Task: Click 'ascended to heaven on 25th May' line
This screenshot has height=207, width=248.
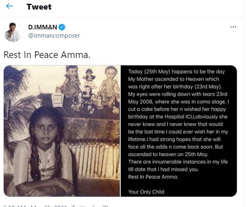Action: point(168,154)
